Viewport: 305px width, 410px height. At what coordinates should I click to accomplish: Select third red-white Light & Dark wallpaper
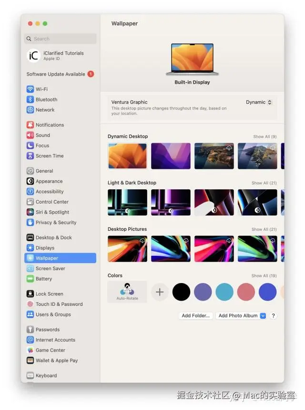pyautogui.click(x=214, y=203)
